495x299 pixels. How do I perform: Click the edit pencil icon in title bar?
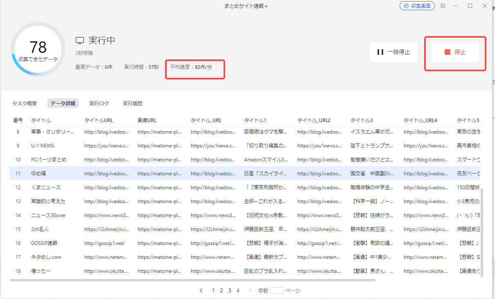pos(443,6)
